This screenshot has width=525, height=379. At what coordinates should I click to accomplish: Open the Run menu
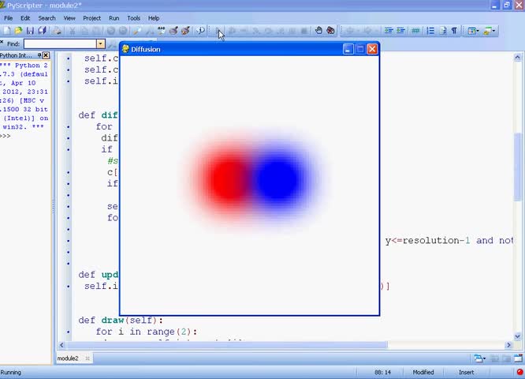(114, 18)
